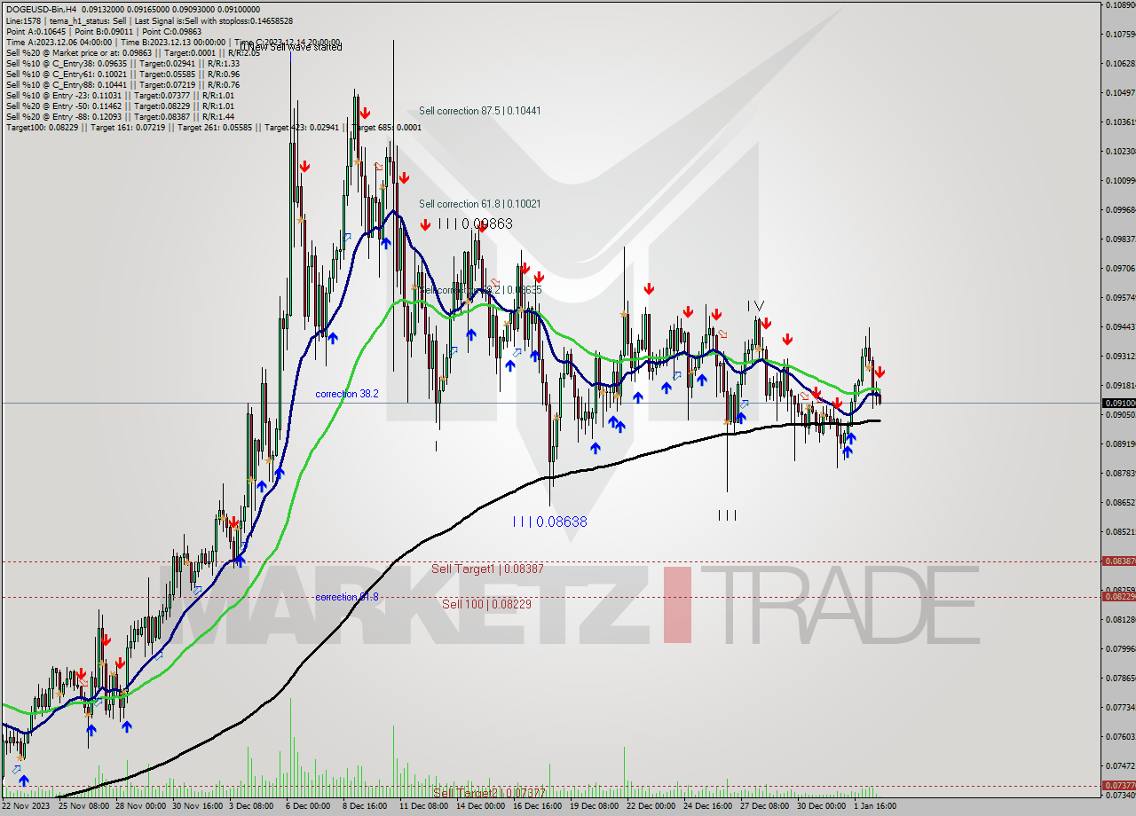The image size is (1136, 816).
Task: Click the 0.10628 price axis label
Action: pos(1120,63)
